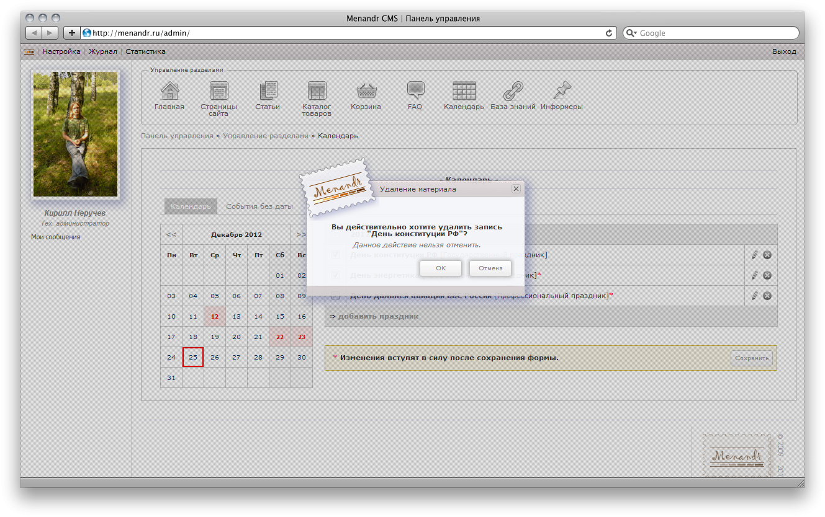Select December 03 in the calendar
Image resolution: width=825 pixels, height=517 pixels.
(171, 296)
